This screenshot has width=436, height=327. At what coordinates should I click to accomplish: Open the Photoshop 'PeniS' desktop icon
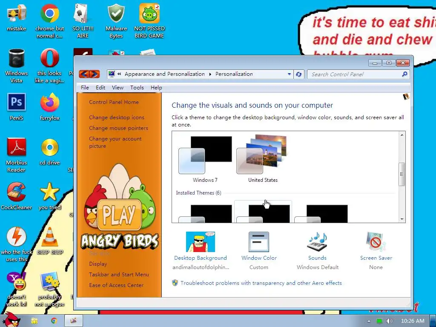tap(17, 107)
